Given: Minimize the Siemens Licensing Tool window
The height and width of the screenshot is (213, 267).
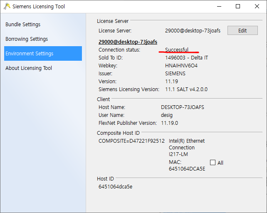Looking at the screenshot, I should (219, 7).
